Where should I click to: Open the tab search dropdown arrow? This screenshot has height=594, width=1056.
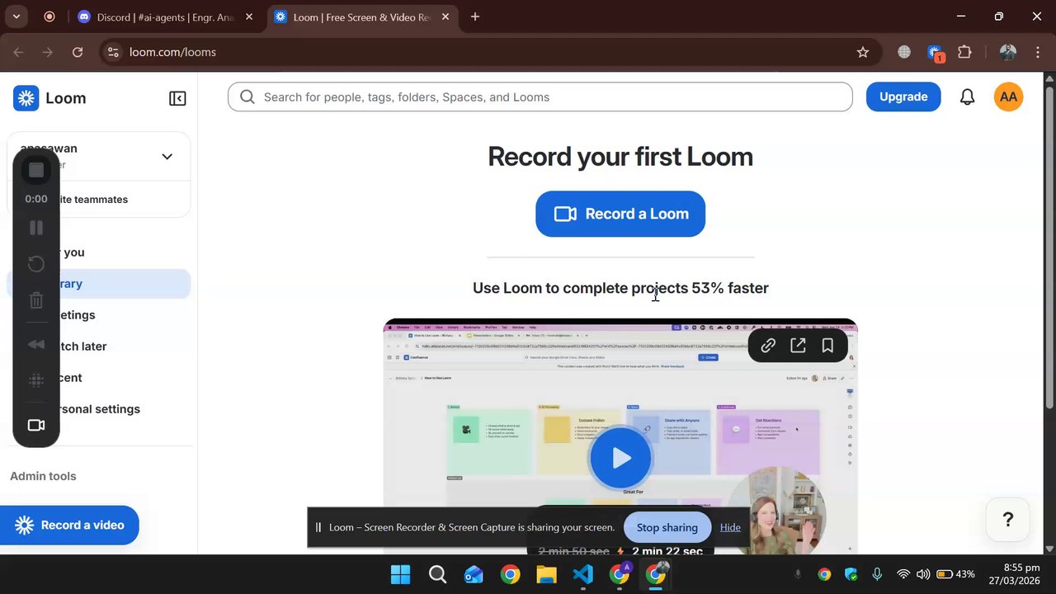[16, 16]
